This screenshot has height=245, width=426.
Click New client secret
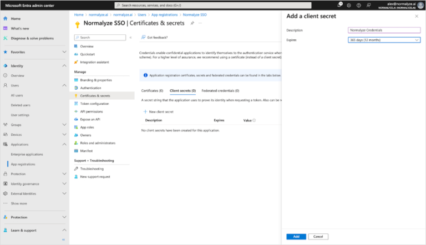click(159, 111)
